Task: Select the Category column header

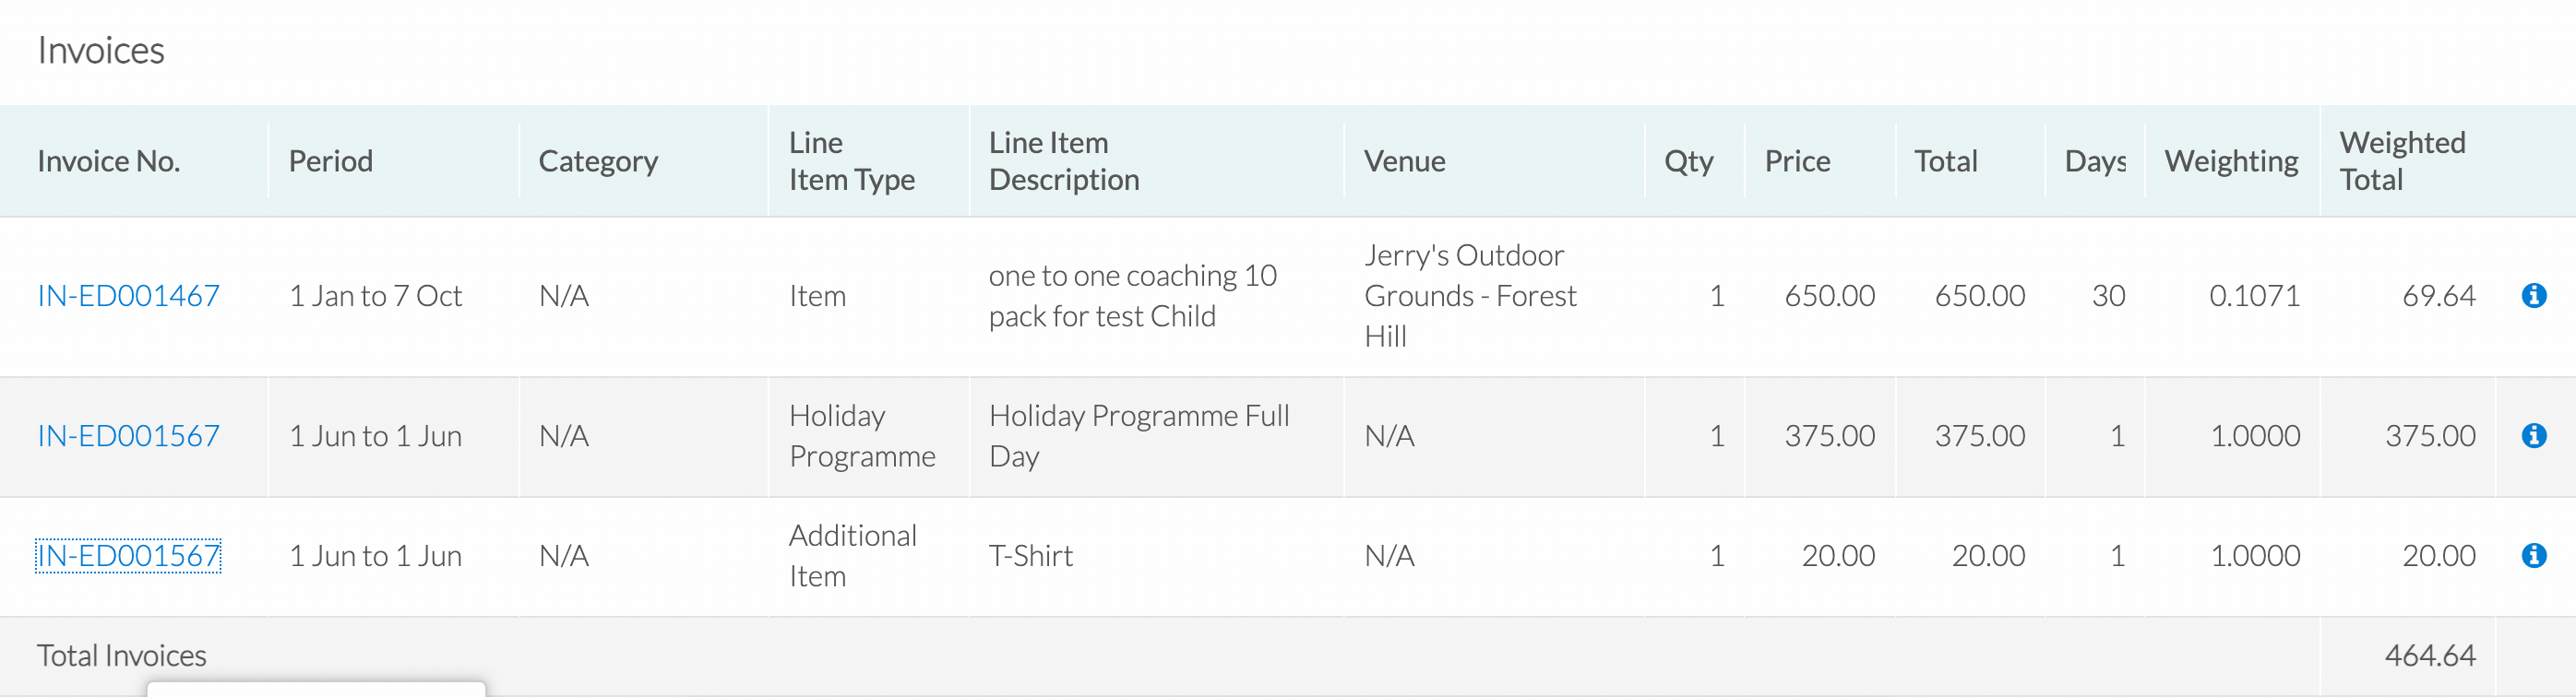Action: coord(598,160)
